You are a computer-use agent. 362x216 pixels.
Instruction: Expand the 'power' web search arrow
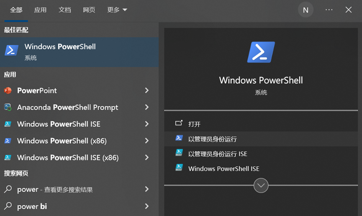147,189
